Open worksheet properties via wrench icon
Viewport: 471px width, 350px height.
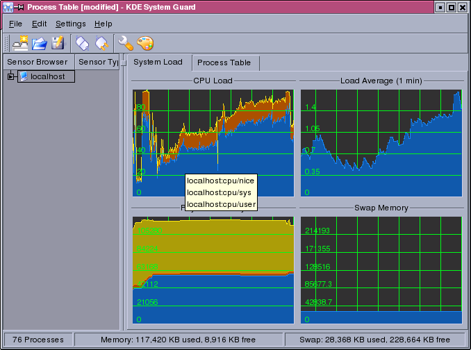click(x=126, y=43)
